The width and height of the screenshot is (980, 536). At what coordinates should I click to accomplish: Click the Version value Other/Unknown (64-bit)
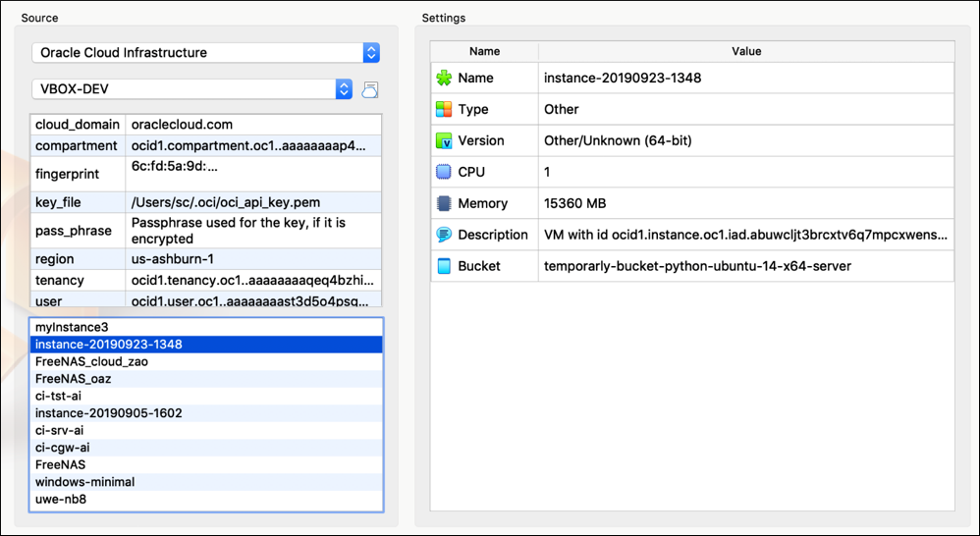[x=746, y=140]
